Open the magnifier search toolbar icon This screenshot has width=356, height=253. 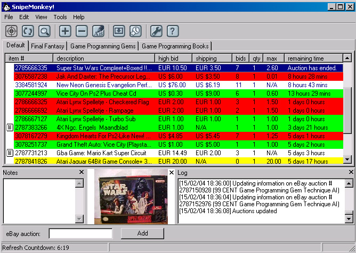(44, 31)
